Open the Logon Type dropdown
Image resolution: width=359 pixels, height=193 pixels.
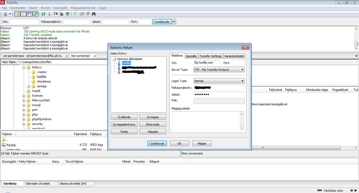click(x=219, y=81)
